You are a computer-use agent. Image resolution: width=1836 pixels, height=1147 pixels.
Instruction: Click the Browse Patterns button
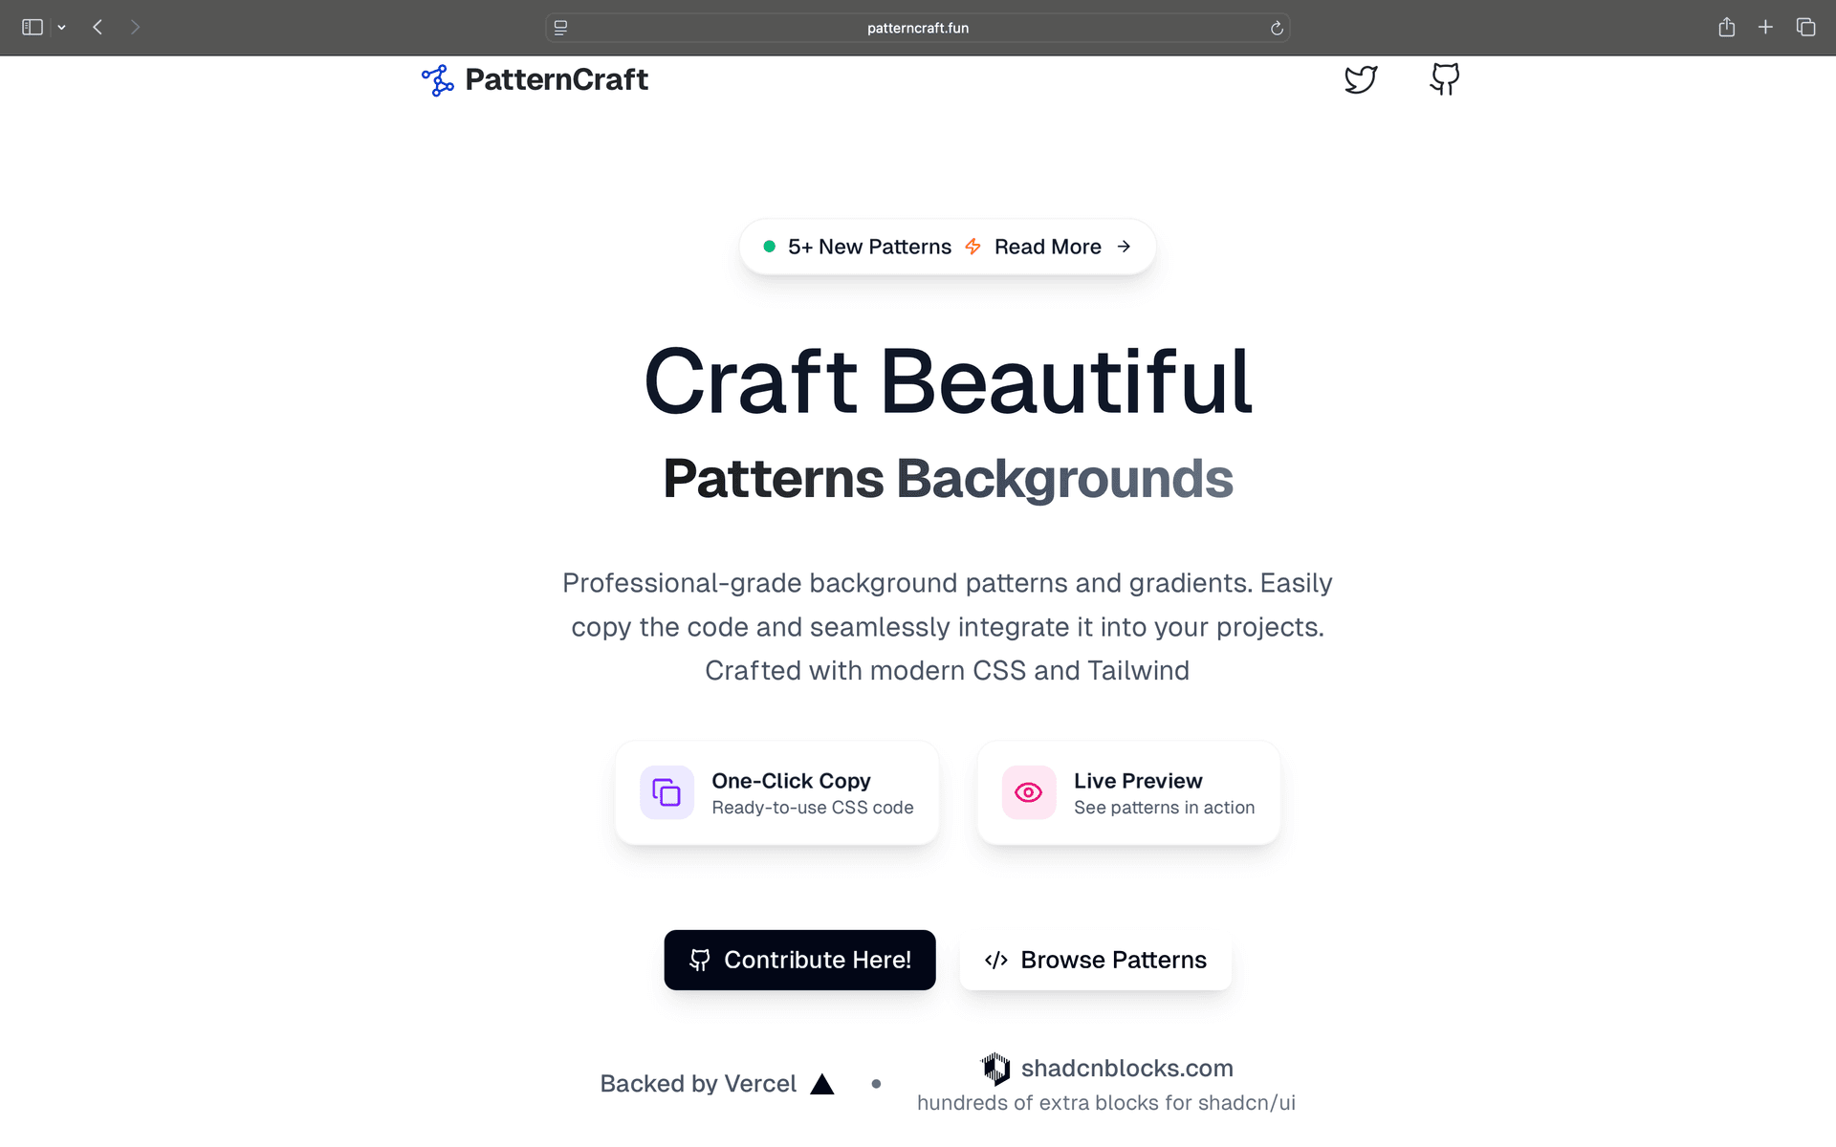(x=1096, y=960)
